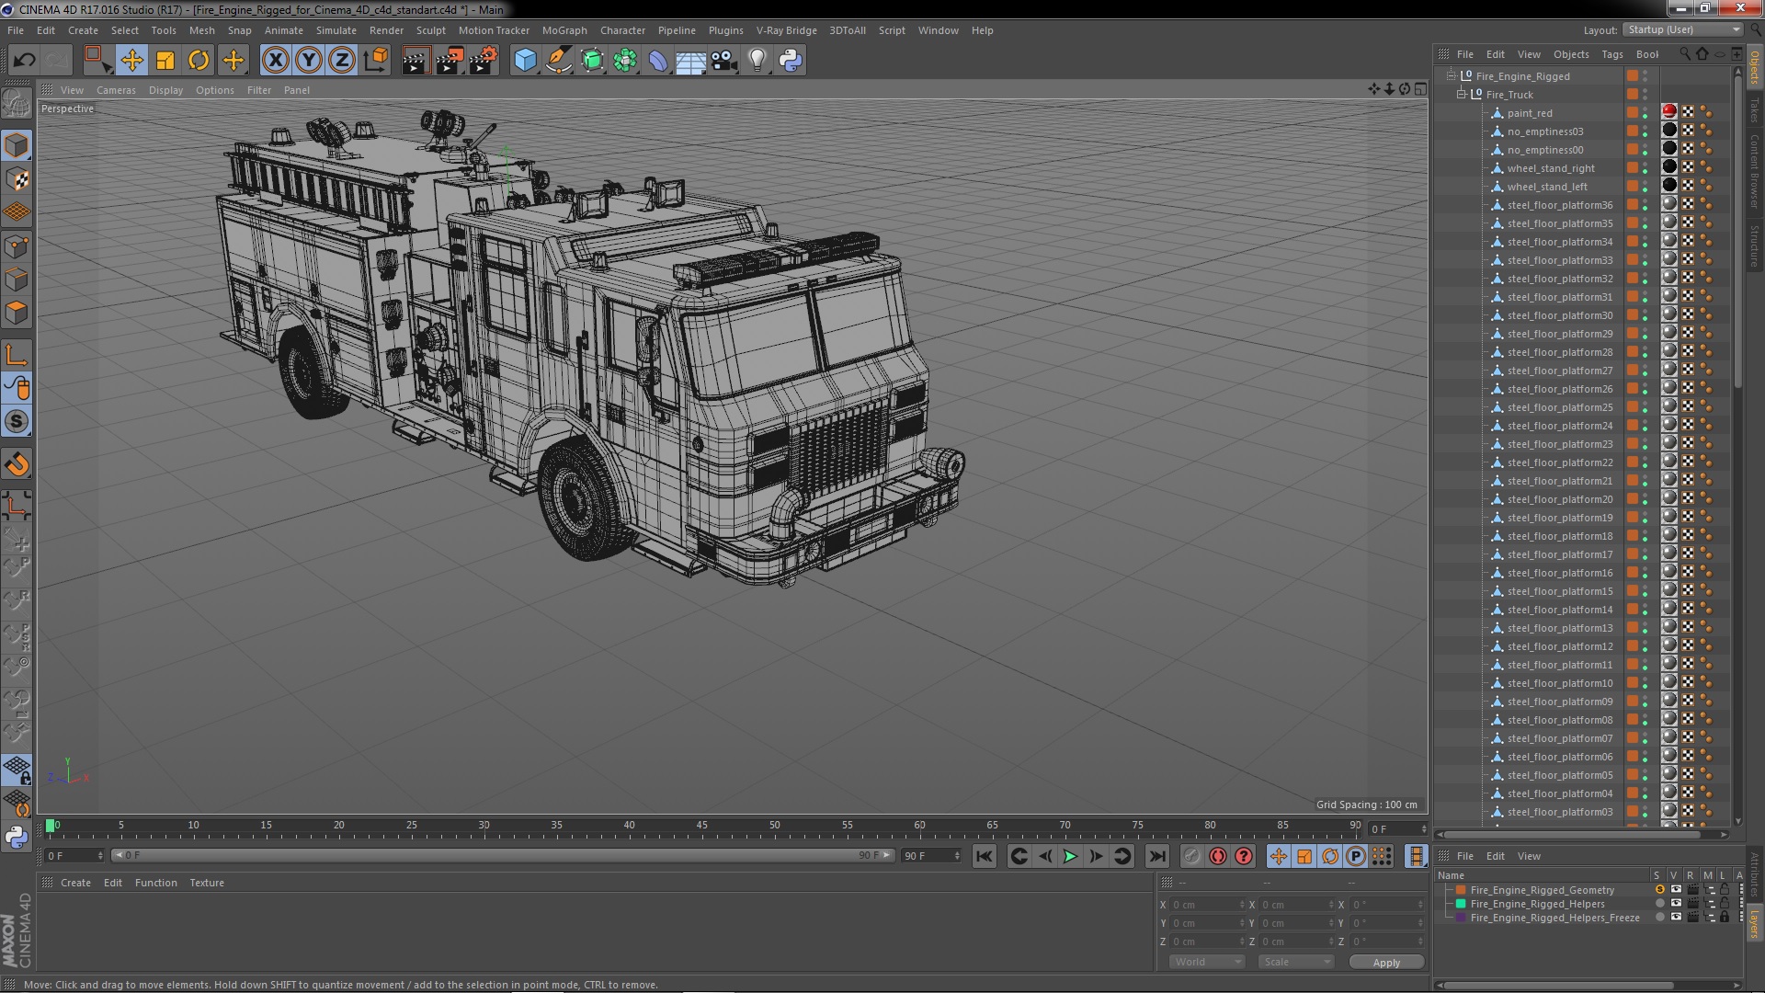
Task: Add a Floor environment object icon
Action: 691,61
